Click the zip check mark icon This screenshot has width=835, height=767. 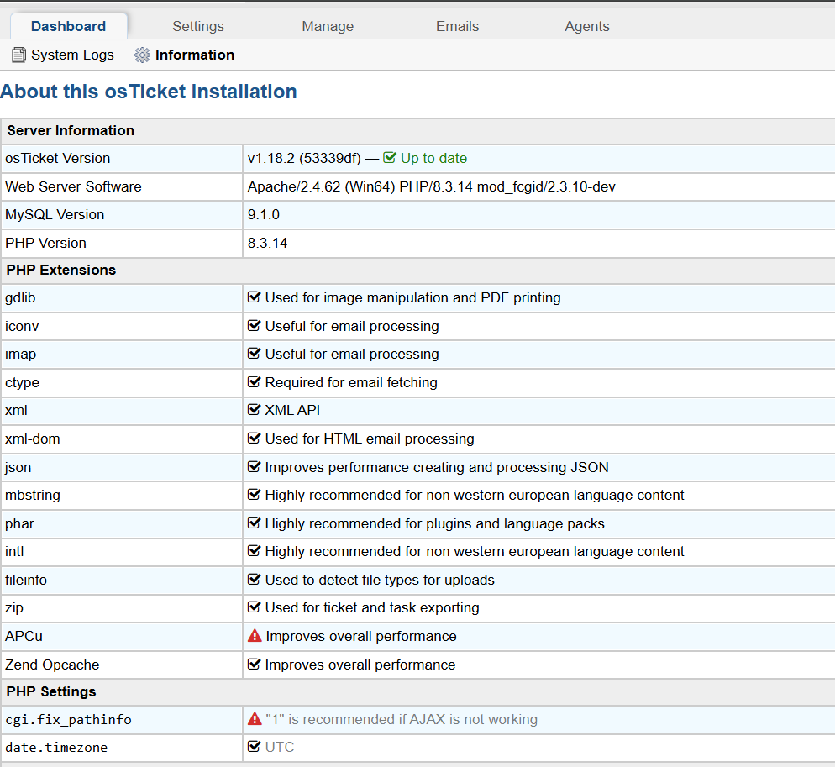tap(254, 607)
